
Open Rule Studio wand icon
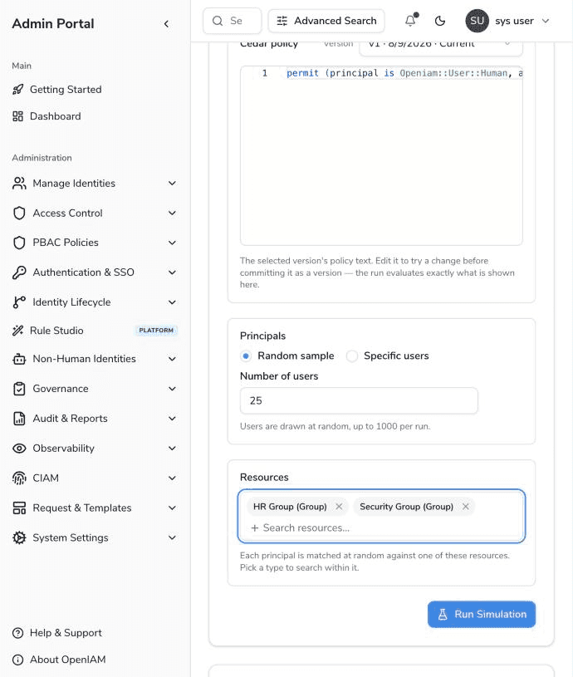pyautogui.click(x=17, y=331)
